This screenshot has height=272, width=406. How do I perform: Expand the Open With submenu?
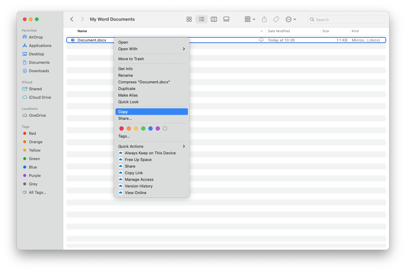152,49
